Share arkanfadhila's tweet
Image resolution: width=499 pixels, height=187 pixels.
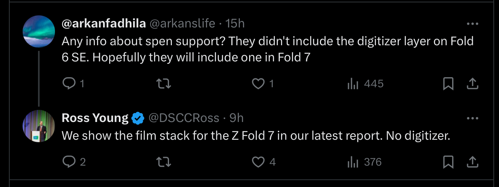tap(473, 84)
